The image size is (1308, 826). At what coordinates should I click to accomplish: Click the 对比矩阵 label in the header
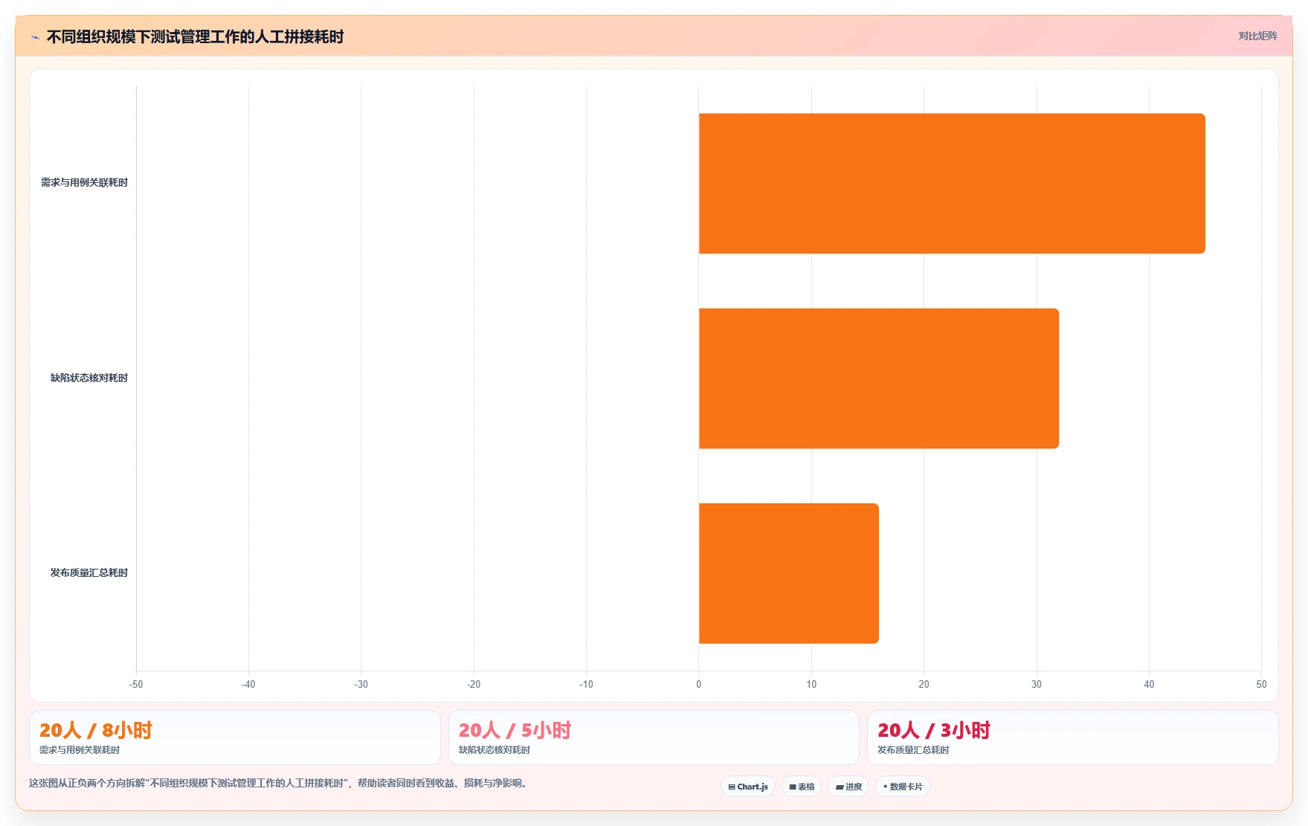tap(1257, 36)
